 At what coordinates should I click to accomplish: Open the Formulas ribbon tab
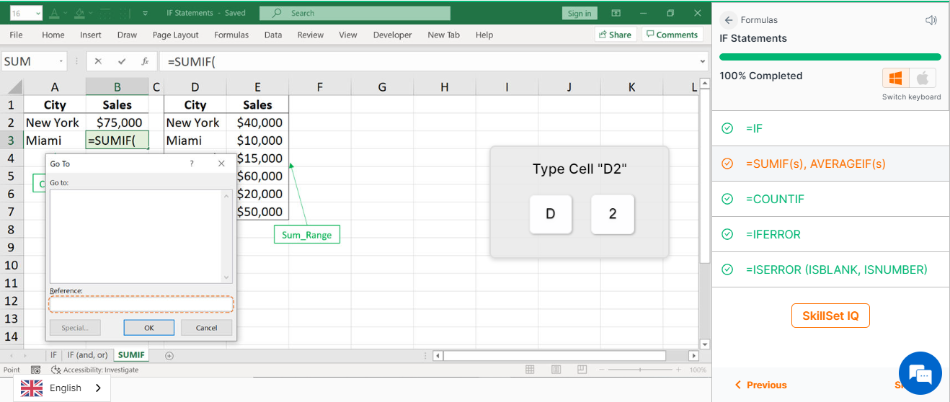tap(231, 35)
